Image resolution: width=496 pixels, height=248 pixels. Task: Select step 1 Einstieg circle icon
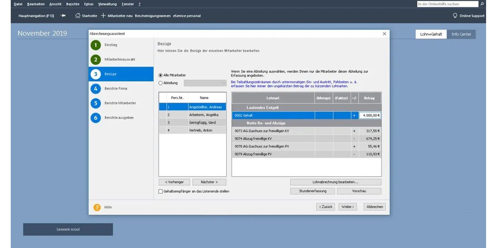pyautogui.click(x=96, y=45)
